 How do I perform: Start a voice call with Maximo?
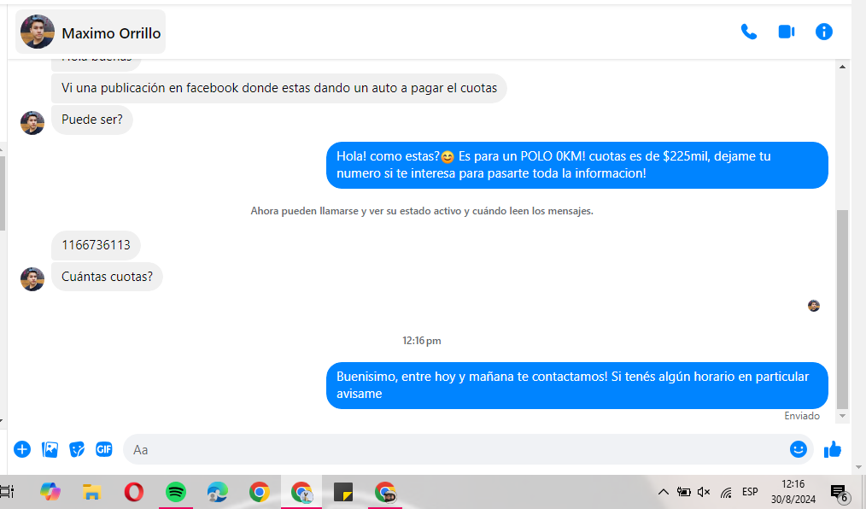coord(748,32)
